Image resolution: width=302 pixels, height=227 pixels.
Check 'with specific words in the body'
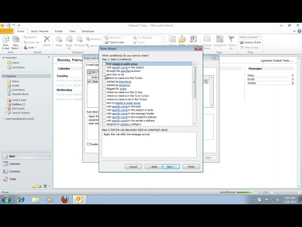click(x=104, y=106)
